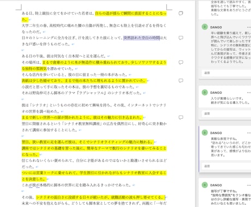Open comment balloon beside まるで倉庫のように line
The height and width of the screenshot is (207, 251).
181,62
